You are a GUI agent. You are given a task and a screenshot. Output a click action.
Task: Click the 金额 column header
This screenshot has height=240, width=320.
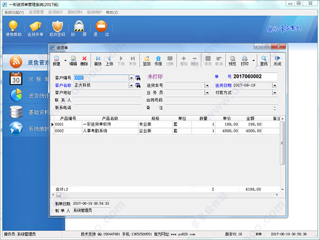click(250, 118)
